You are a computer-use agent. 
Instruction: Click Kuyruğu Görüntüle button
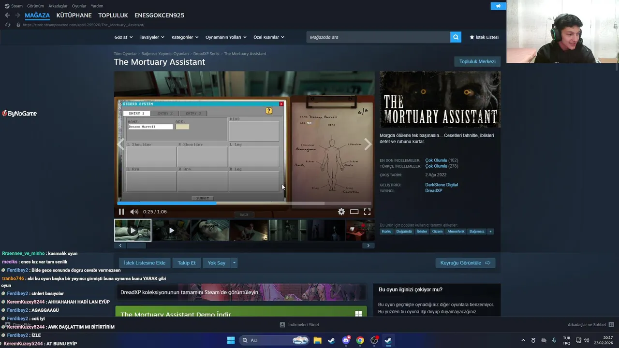pyautogui.click(x=465, y=263)
